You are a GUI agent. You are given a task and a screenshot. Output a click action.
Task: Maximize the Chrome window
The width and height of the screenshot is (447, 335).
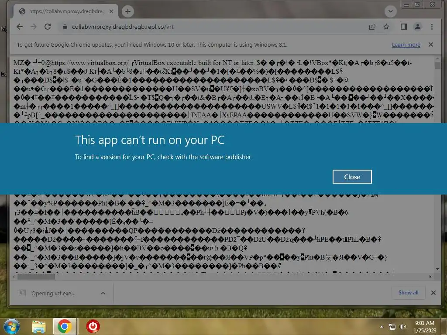[x=417, y=4]
